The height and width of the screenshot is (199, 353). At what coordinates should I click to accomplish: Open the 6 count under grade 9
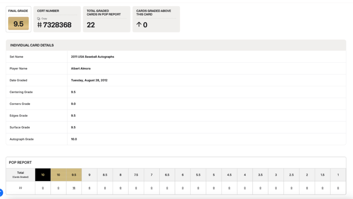point(89,188)
